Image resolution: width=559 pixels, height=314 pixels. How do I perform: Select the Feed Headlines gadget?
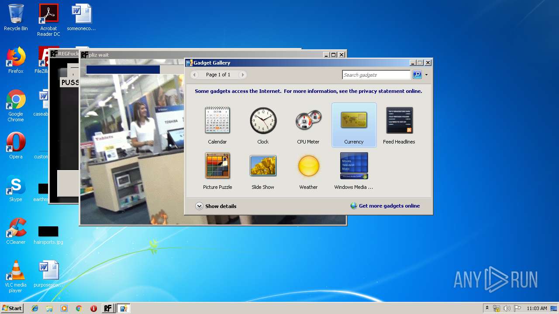point(399,125)
